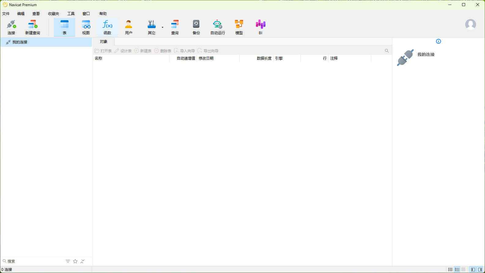Open 新建查询 (New Query) from toolbar
Screen dimensions: 485x273
tap(33, 27)
